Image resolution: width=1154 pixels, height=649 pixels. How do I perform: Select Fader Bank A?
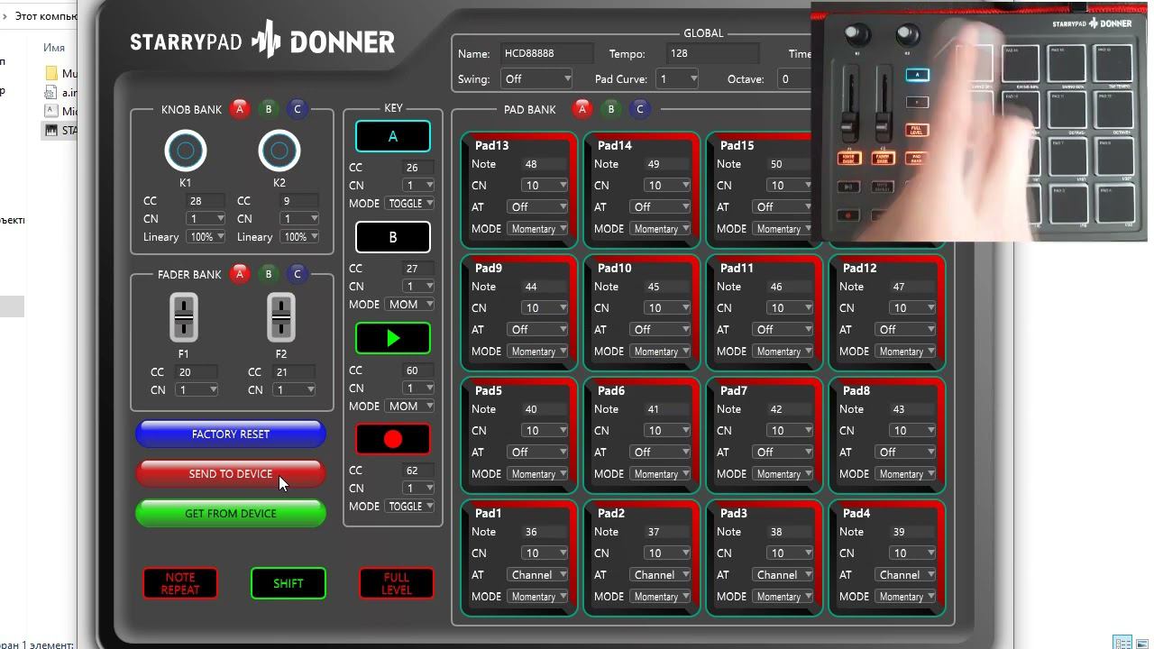(x=240, y=274)
